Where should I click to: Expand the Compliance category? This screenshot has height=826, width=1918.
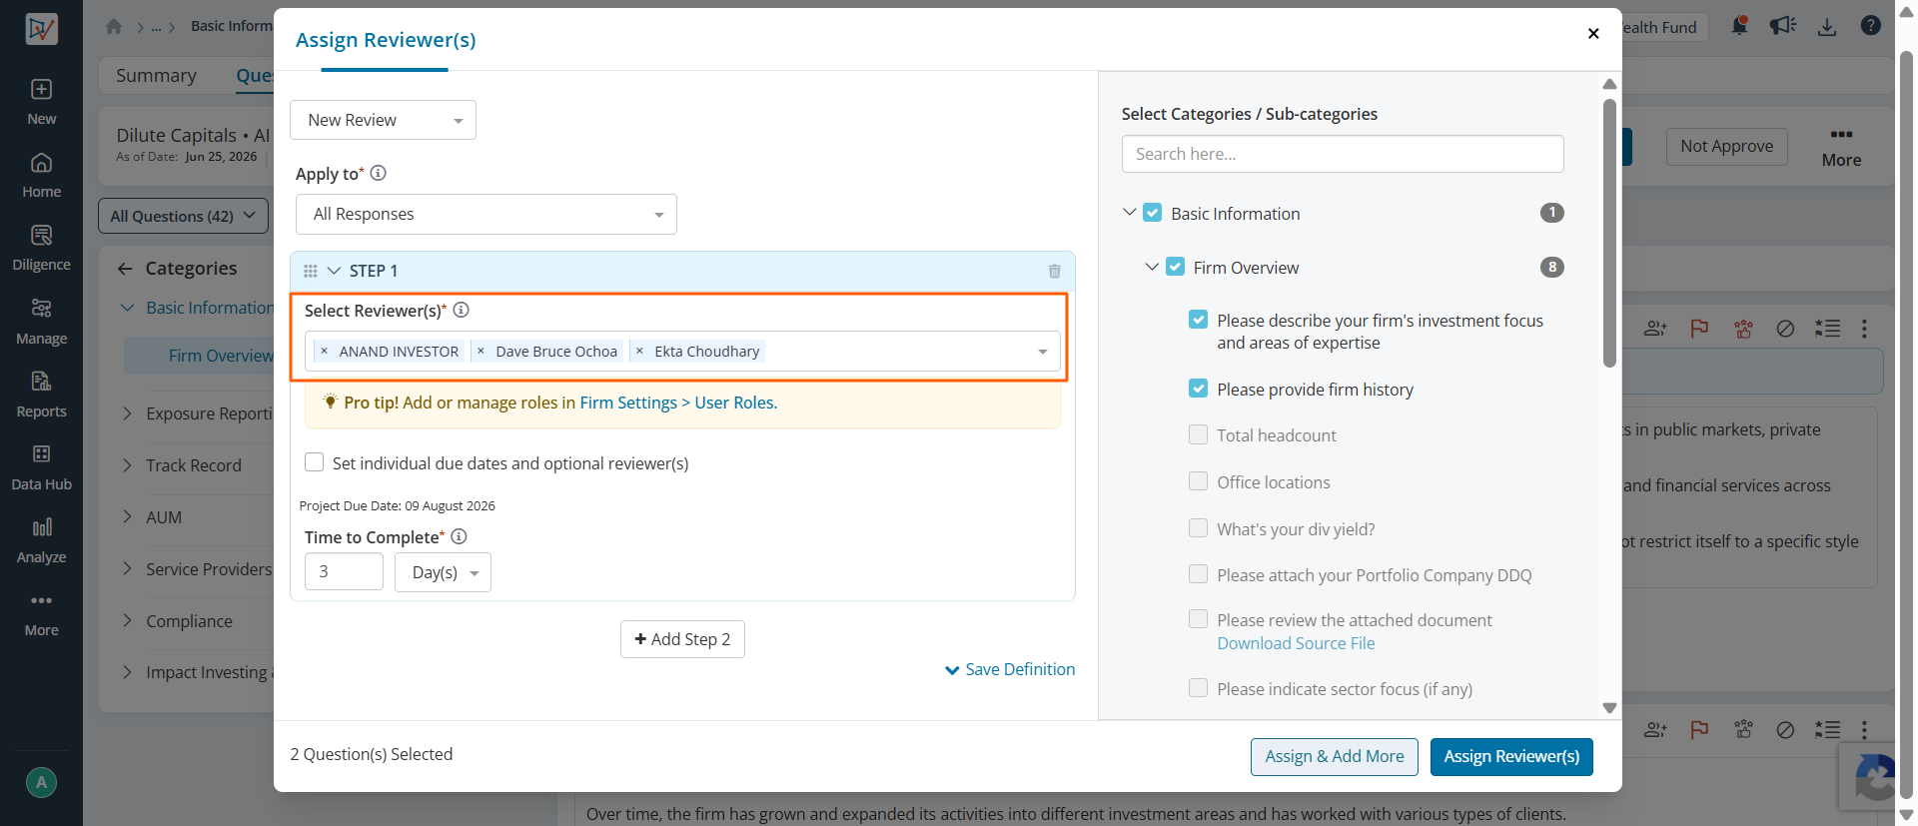coord(127,620)
